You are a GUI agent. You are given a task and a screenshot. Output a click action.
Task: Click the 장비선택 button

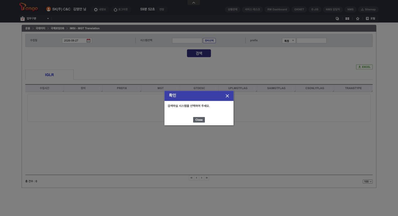[209, 41]
